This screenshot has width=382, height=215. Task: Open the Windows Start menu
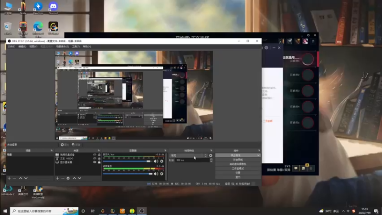tap(5, 211)
